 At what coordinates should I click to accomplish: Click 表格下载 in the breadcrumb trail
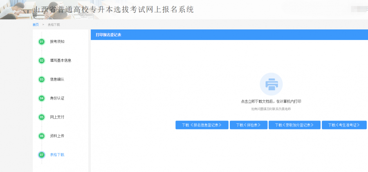54,25
